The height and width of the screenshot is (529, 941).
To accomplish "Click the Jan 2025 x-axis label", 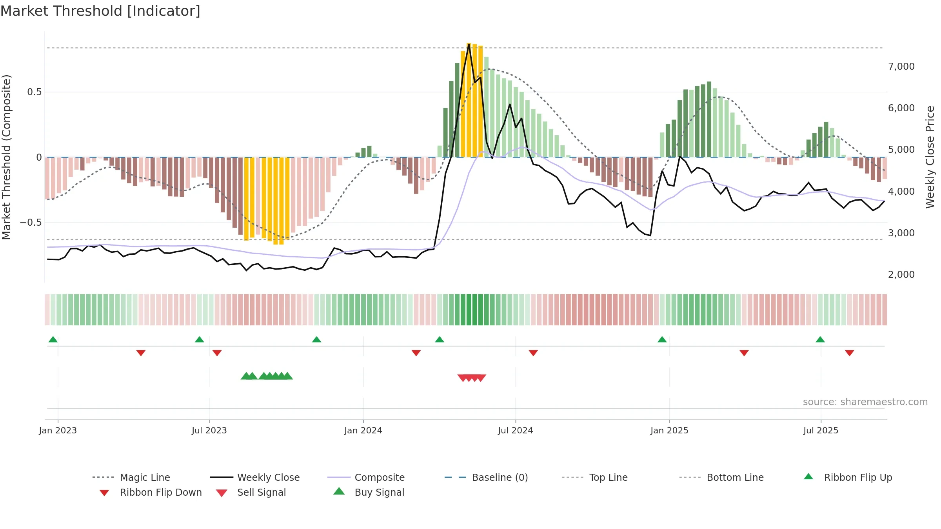I will [670, 430].
